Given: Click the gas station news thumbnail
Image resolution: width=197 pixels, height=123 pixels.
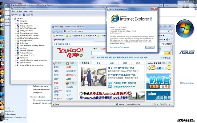Looking at the screenshot, I should pyautogui.click(x=94, y=77).
